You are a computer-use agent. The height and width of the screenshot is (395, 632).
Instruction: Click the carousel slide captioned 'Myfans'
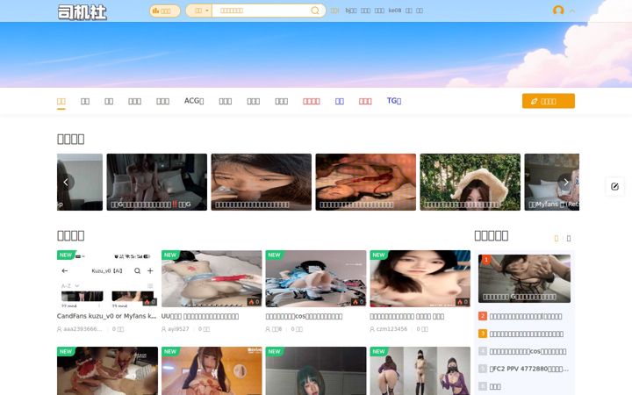click(x=552, y=183)
